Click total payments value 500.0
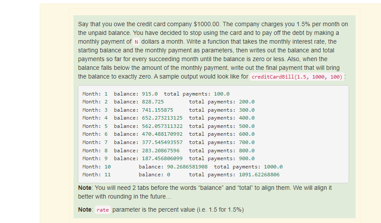 [x=247, y=126]
